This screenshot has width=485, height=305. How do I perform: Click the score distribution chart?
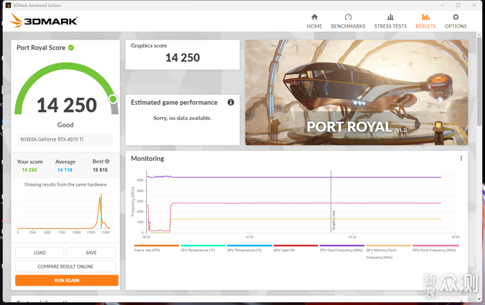(x=65, y=213)
